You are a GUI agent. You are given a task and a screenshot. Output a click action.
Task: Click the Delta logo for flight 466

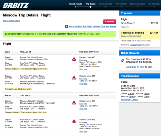74,78
